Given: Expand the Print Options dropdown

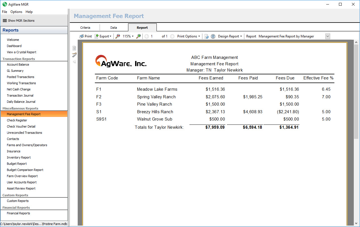Looking at the screenshot, I should (x=189, y=36).
